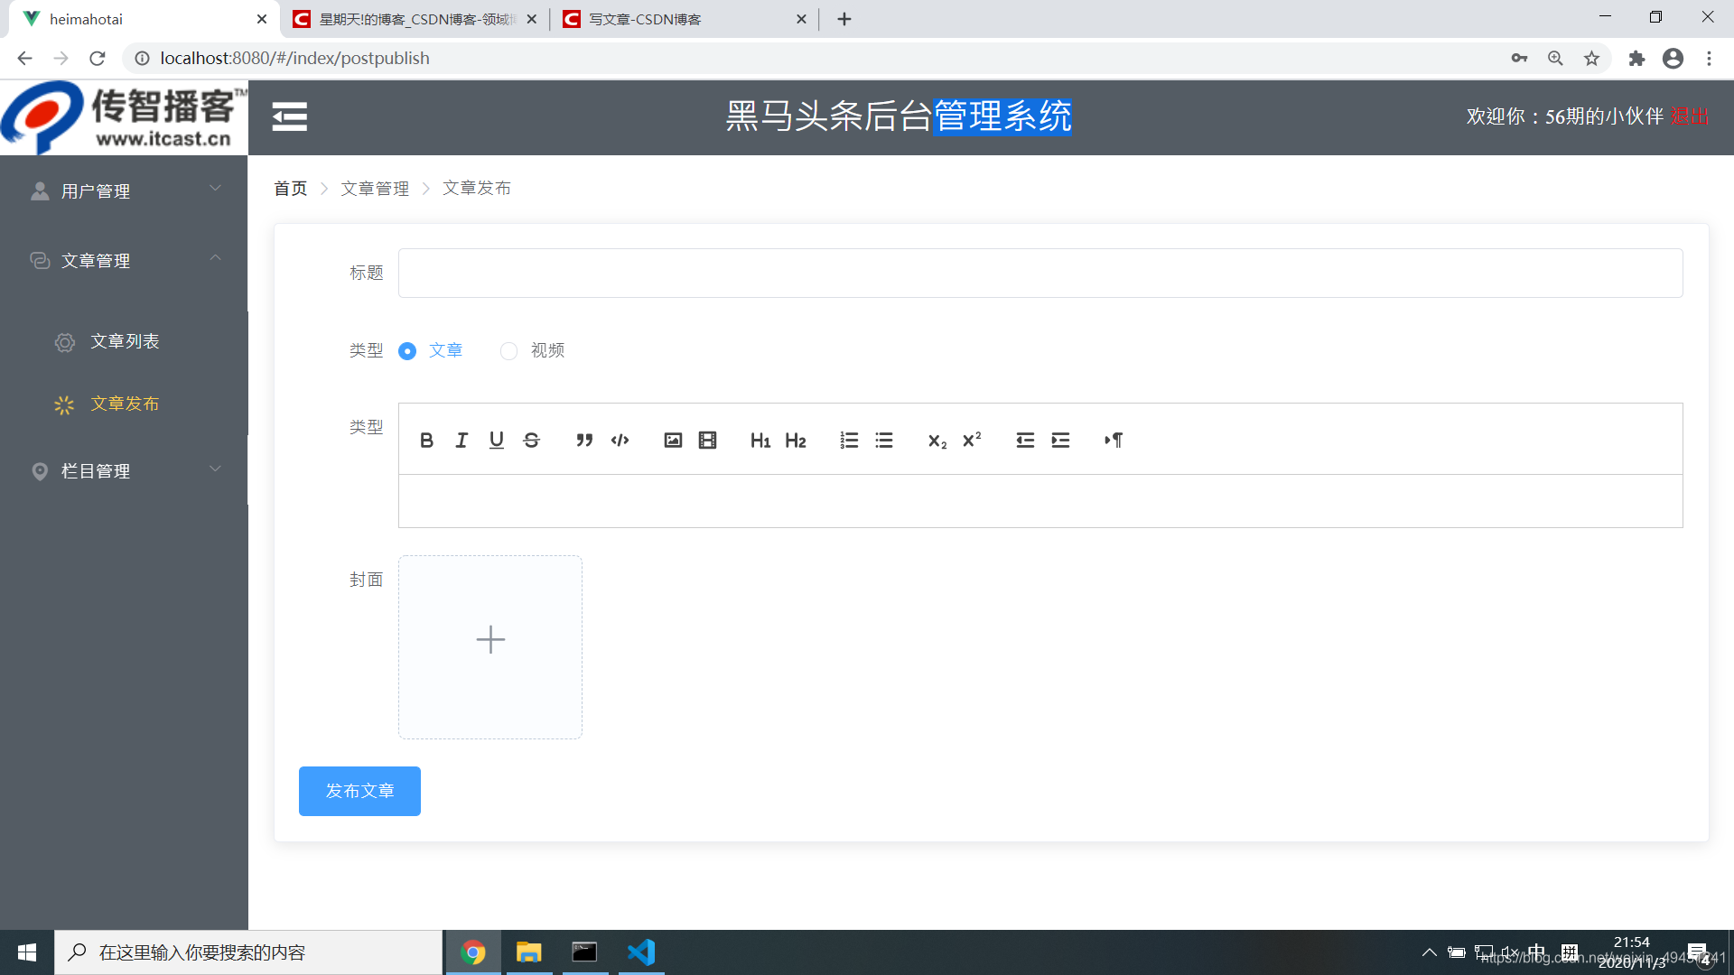Apply H1 heading style
This screenshot has height=975, width=1734.
760,440
